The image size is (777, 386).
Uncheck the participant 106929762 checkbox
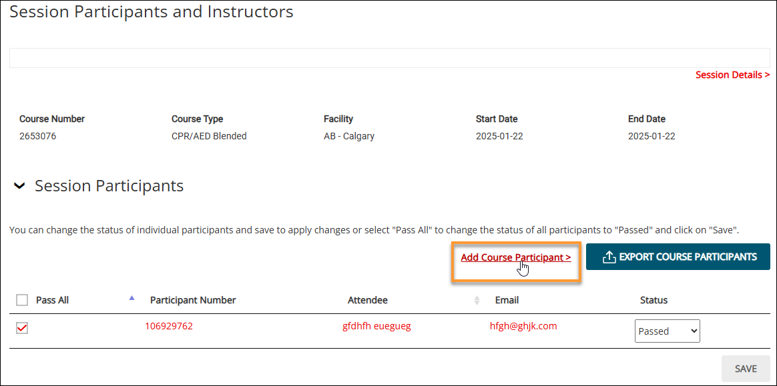pyautogui.click(x=22, y=327)
